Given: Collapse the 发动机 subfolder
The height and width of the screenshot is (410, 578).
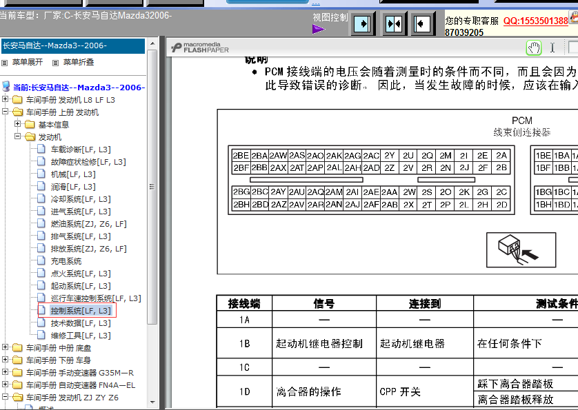Looking at the screenshot, I should point(17,136).
